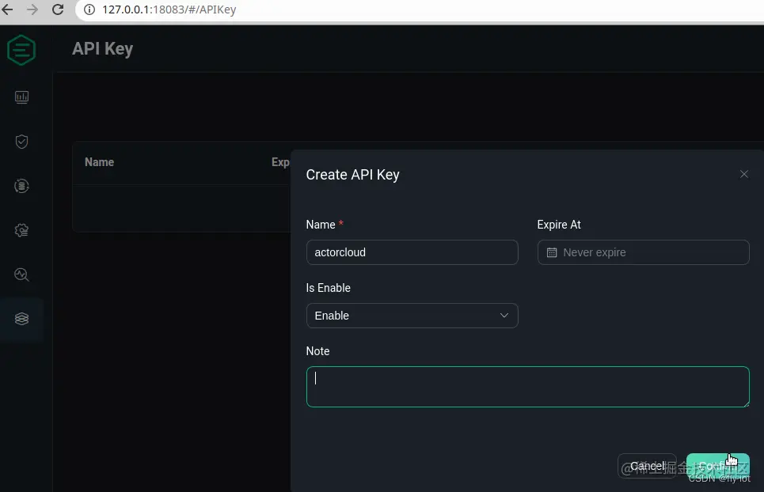View site information icon in address bar
The width and height of the screenshot is (764, 492).
(89, 9)
